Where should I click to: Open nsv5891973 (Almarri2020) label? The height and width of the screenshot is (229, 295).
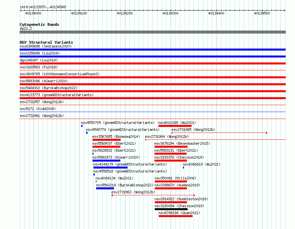[116, 157]
